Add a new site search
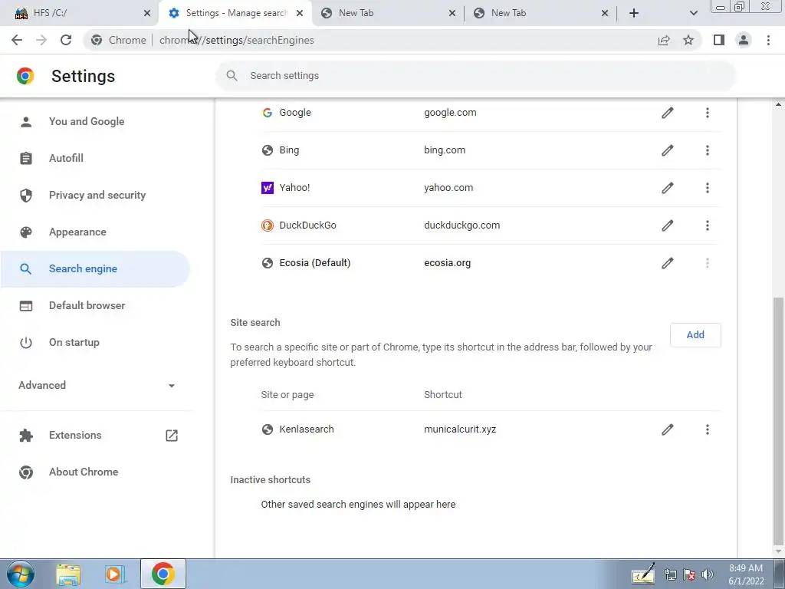The height and width of the screenshot is (589, 785). [x=695, y=335]
